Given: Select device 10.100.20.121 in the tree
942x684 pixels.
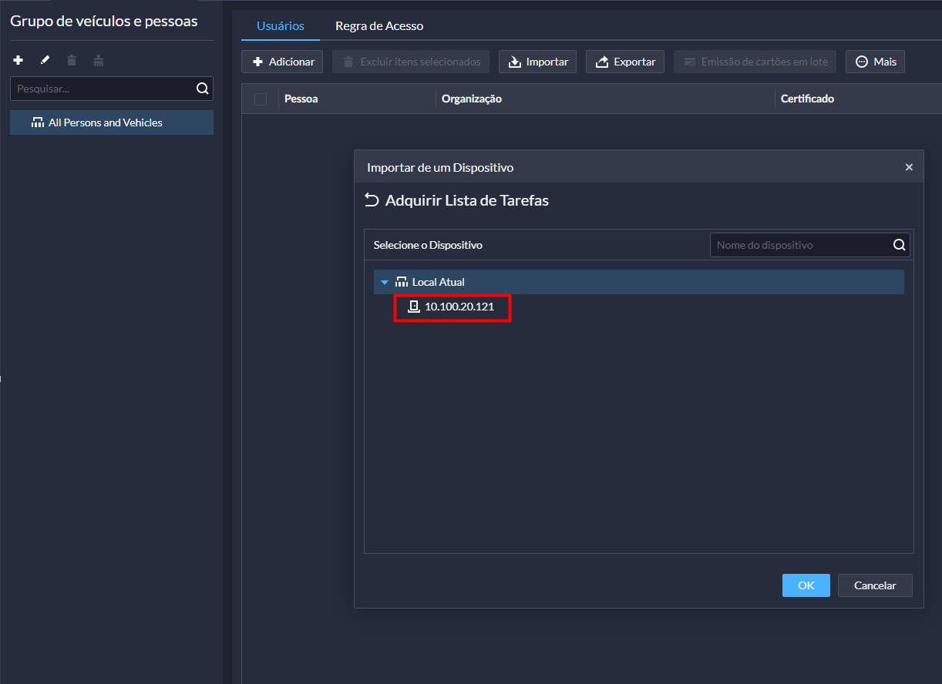Looking at the screenshot, I should click(x=459, y=307).
